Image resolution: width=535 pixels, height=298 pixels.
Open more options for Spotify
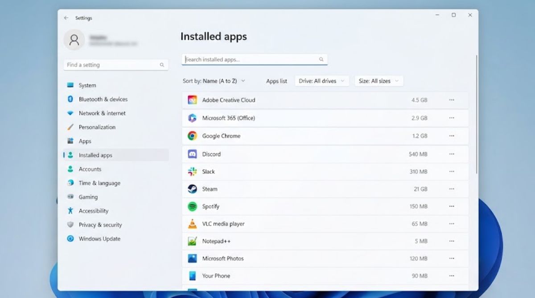pos(452,206)
